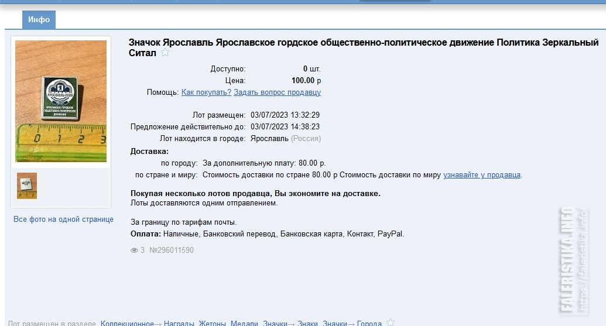Click the lot number №296011590
This screenshot has width=606, height=326.
point(172,250)
